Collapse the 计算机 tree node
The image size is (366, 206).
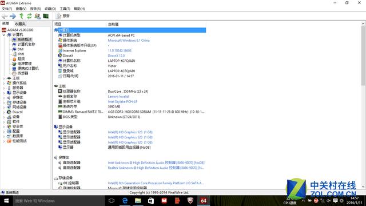pos(4,35)
